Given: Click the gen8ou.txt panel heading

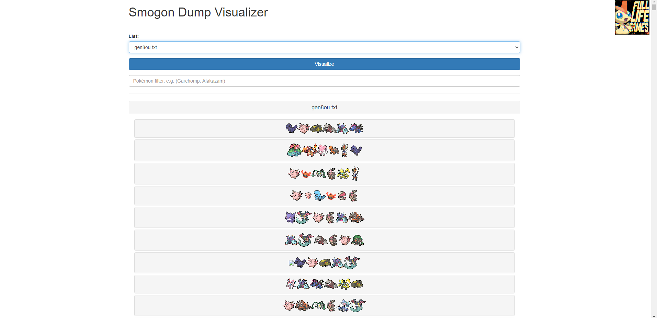Looking at the screenshot, I should [x=324, y=107].
